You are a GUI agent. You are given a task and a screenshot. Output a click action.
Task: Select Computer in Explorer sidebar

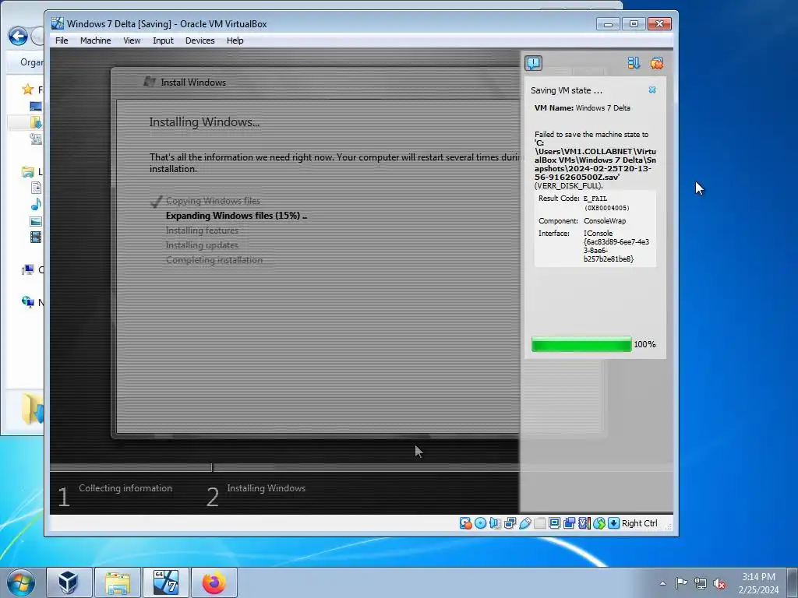28,269
